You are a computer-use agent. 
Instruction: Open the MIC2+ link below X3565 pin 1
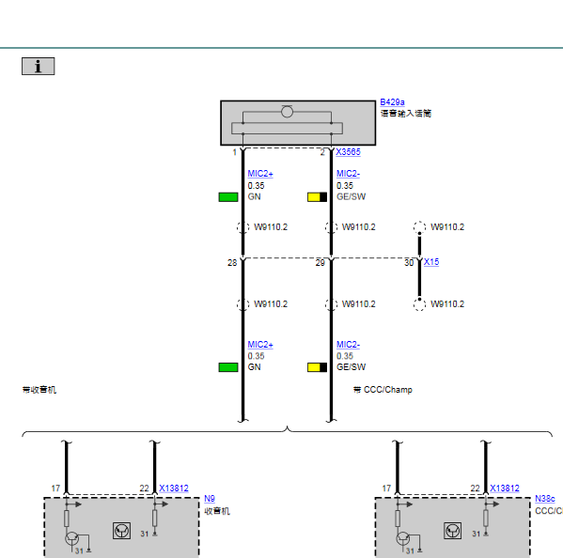click(260, 174)
